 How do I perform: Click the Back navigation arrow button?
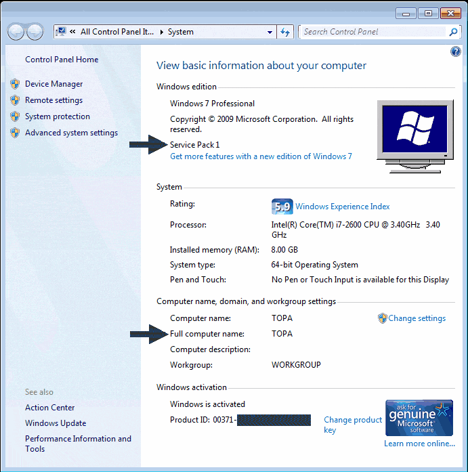click(x=16, y=32)
